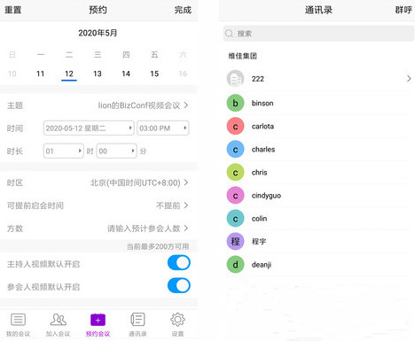Screen dimensions: 415x341
Task: Tap the 完成 button
Action: point(183,10)
